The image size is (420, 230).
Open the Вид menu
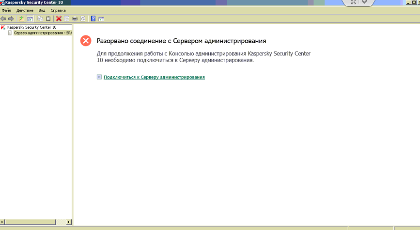pyautogui.click(x=42, y=11)
